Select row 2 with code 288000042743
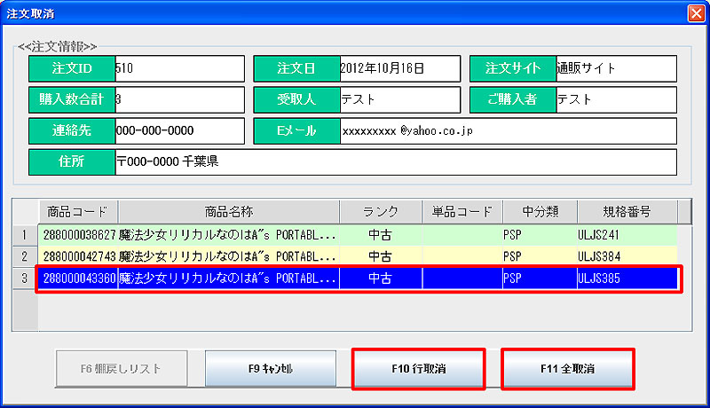Viewport: 710px width, 408px height. [78, 255]
